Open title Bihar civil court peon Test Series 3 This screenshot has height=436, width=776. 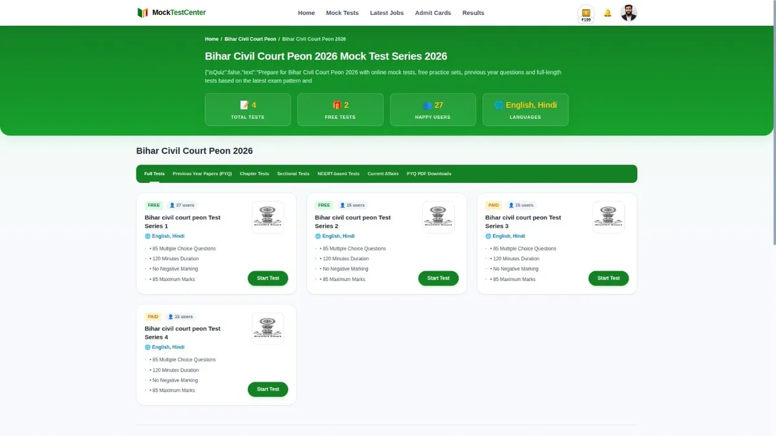tap(523, 222)
